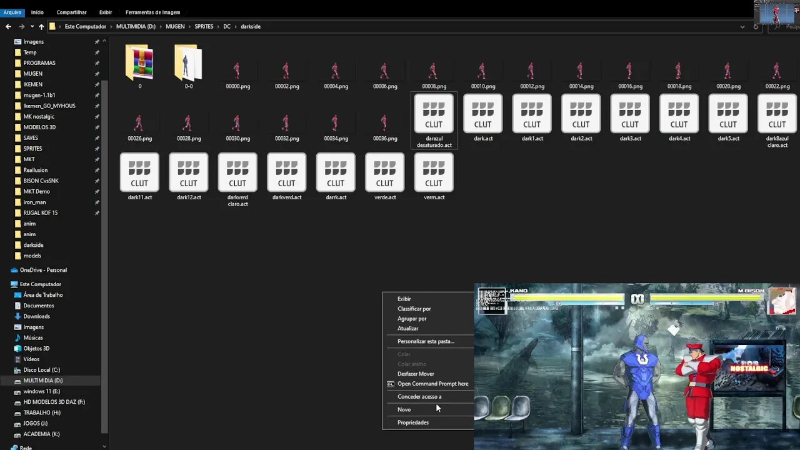The width and height of the screenshot is (800, 450).
Task: Open the Exibir ribbon tab
Action: [x=106, y=12]
